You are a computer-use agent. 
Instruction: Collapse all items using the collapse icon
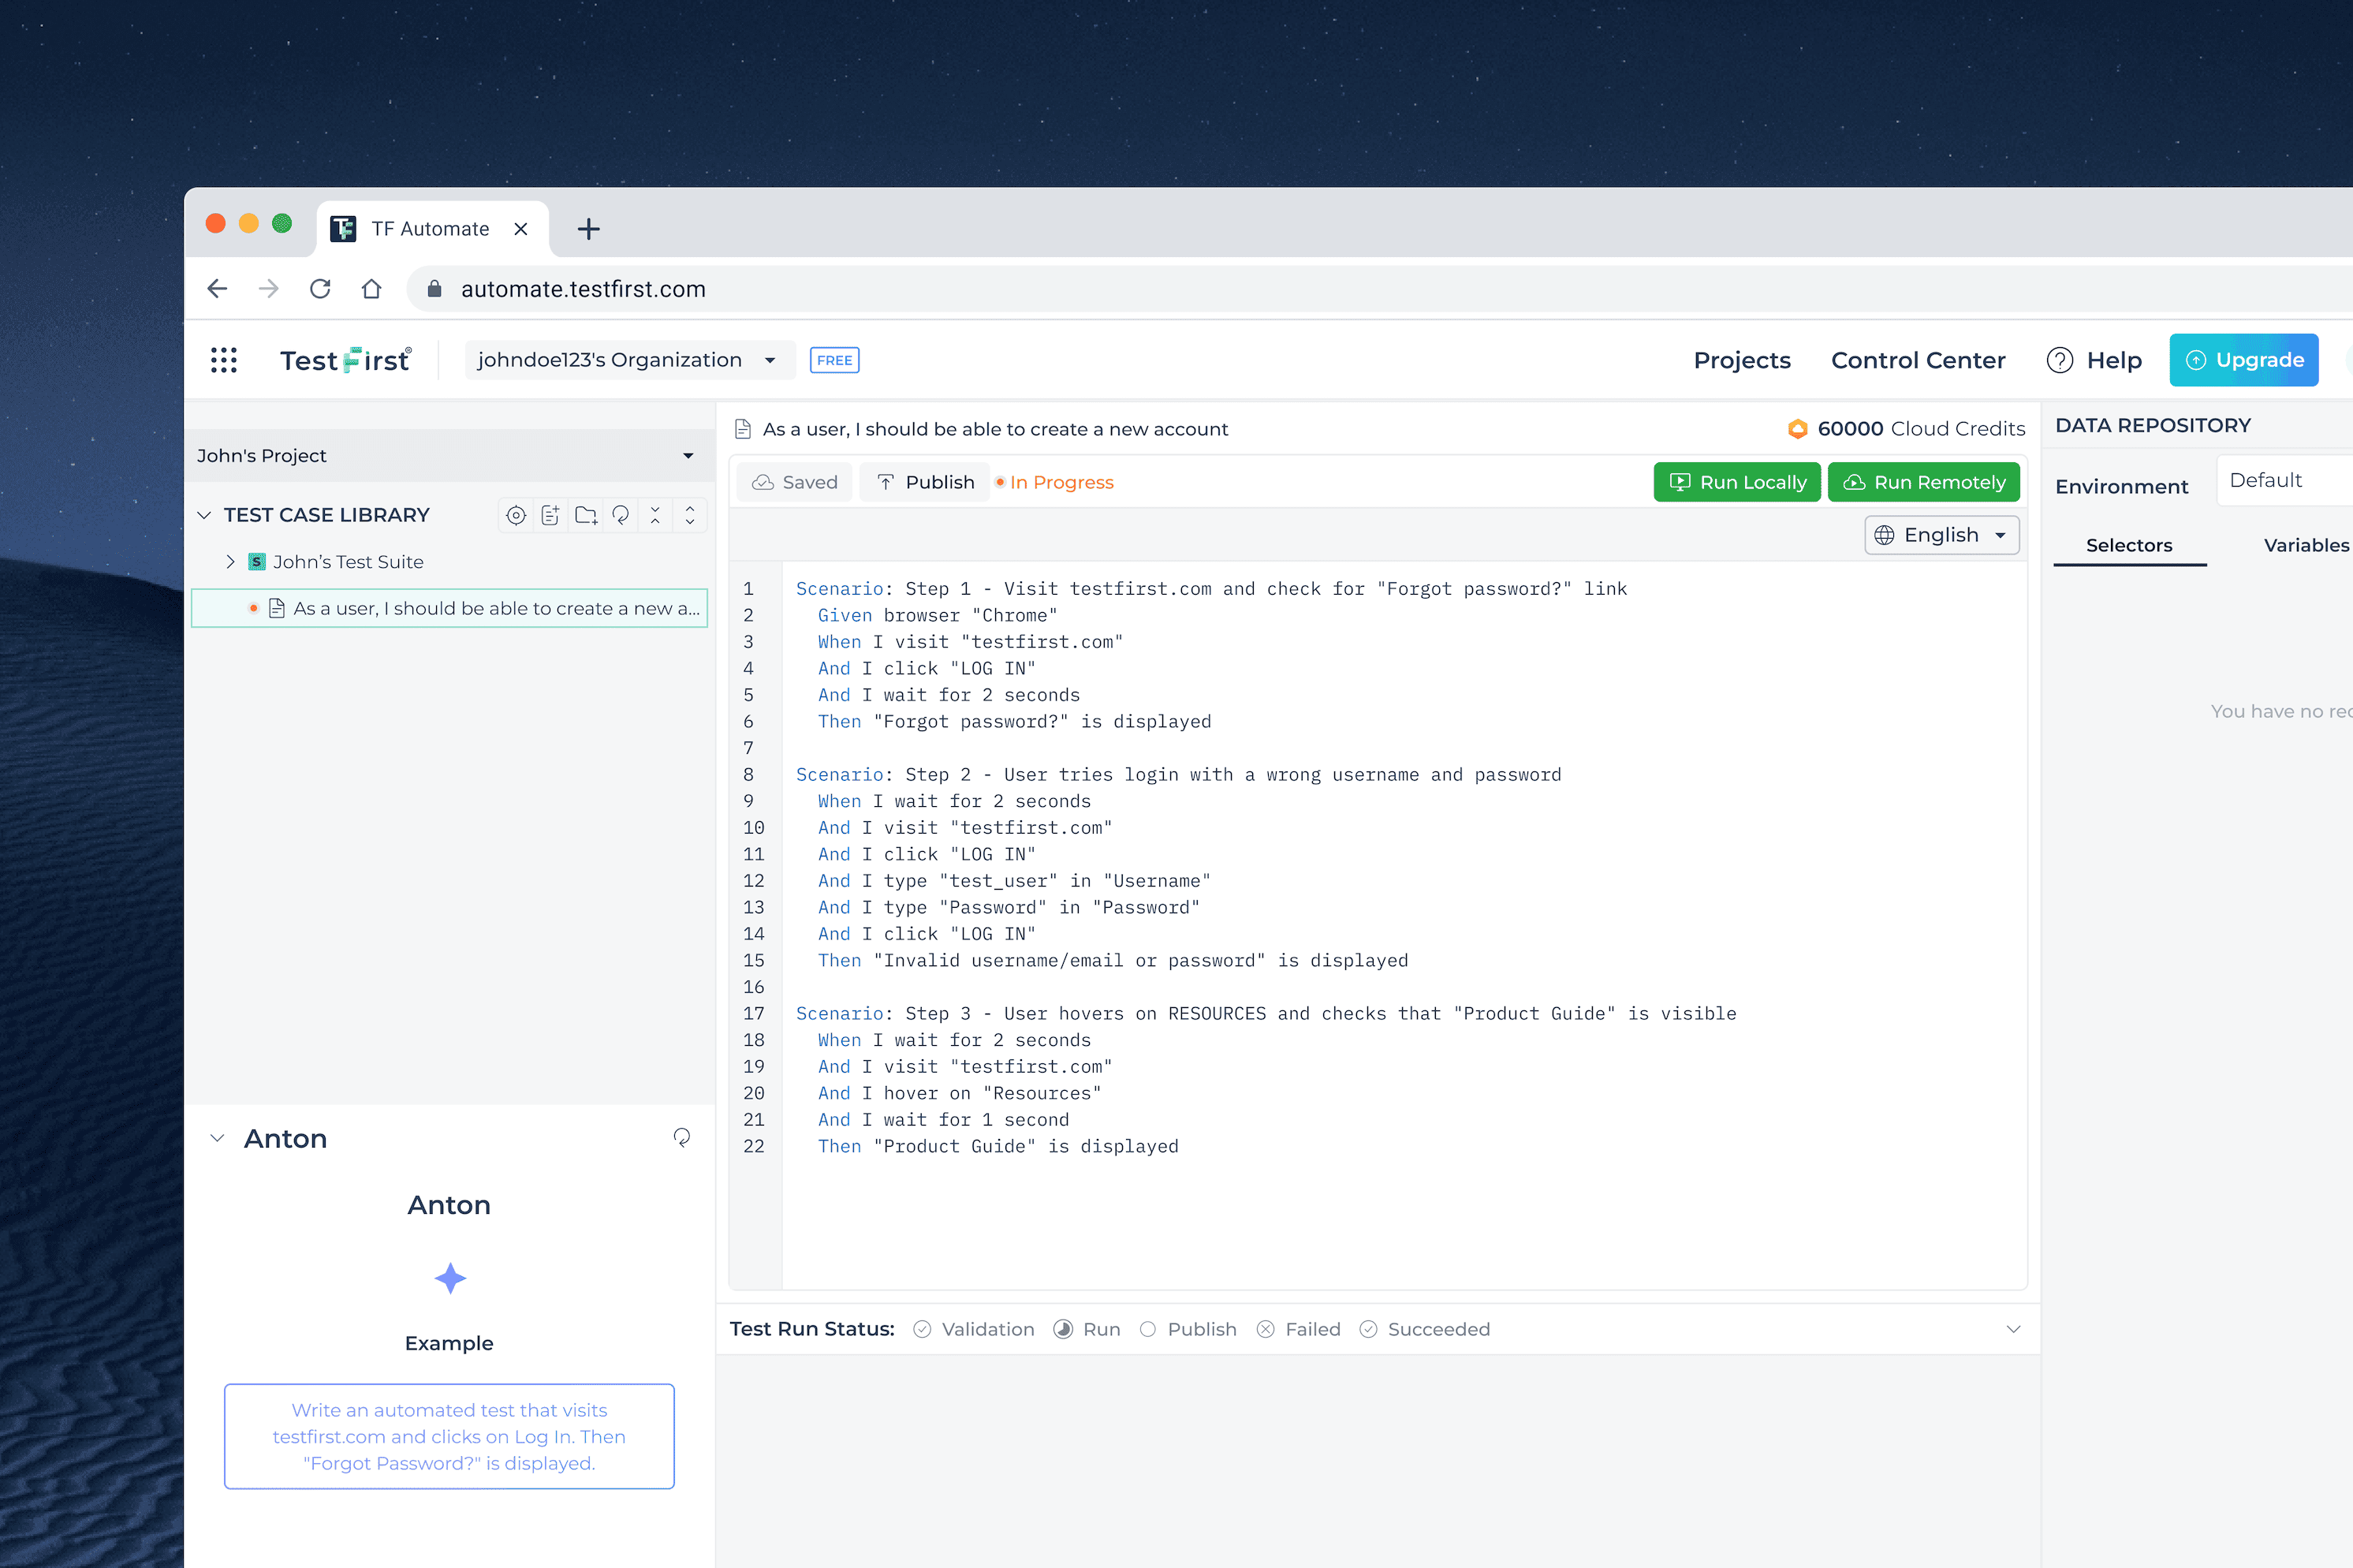[656, 516]
